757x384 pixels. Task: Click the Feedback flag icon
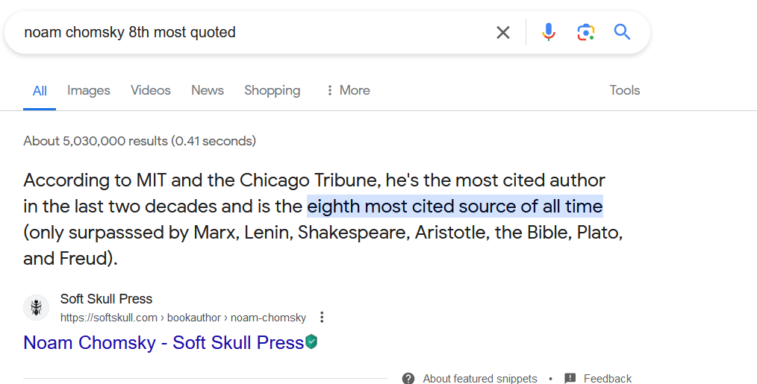coord(570,378)
